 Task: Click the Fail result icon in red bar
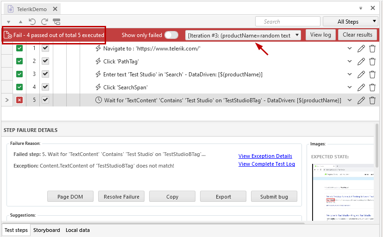[8, 35]
